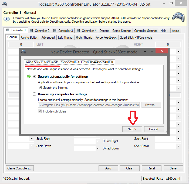Select Browse my computer for settings radio
189x184 pixels.
[34, 94]
